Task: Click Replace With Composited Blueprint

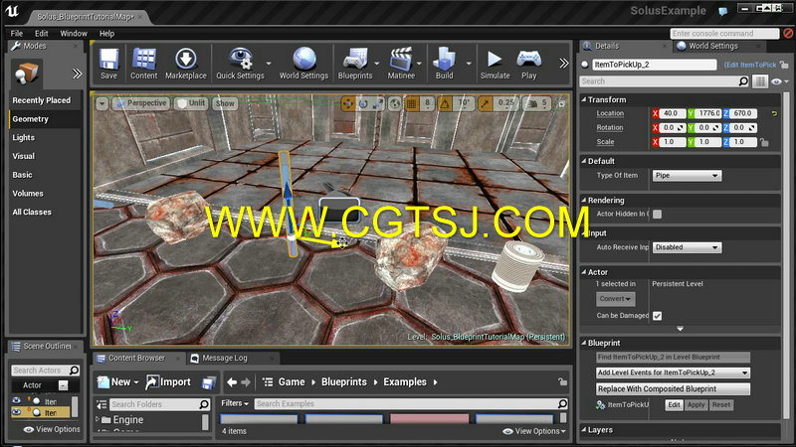Action: coord(673,388)
